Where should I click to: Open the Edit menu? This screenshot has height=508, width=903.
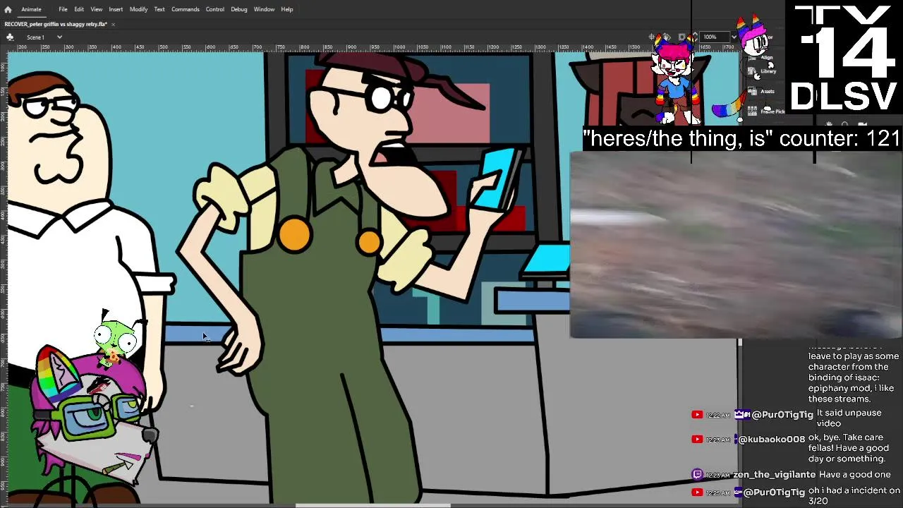point(79,9)
